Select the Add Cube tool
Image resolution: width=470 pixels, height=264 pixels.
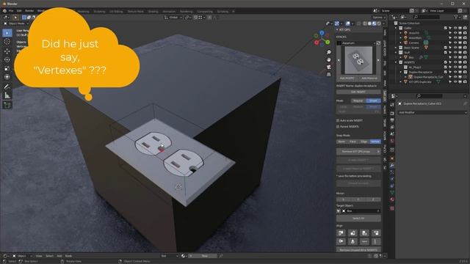(7, 105)
